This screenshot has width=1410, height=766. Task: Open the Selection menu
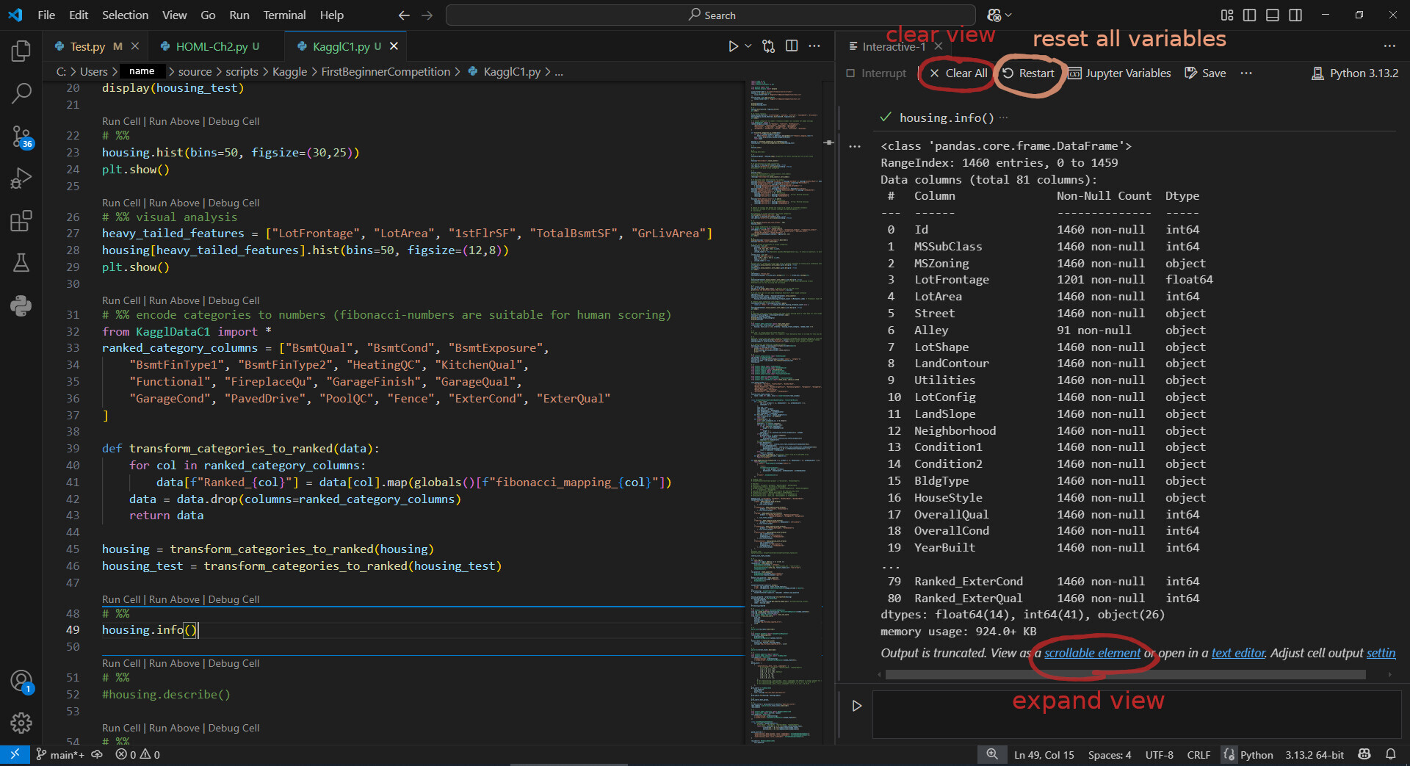(125, 15)
